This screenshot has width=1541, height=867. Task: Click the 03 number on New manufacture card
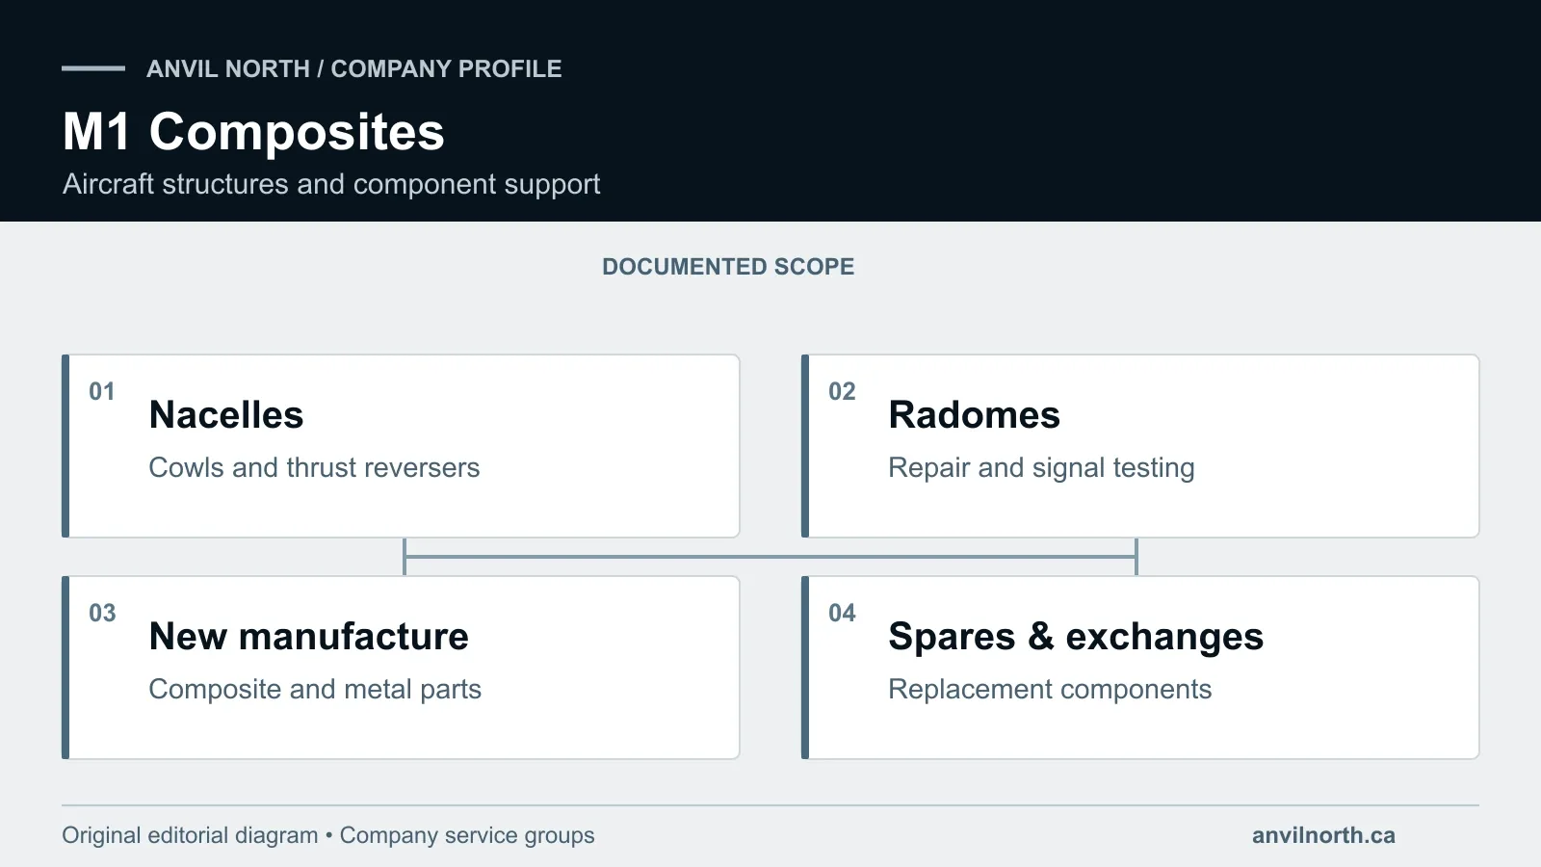[102, 614]
